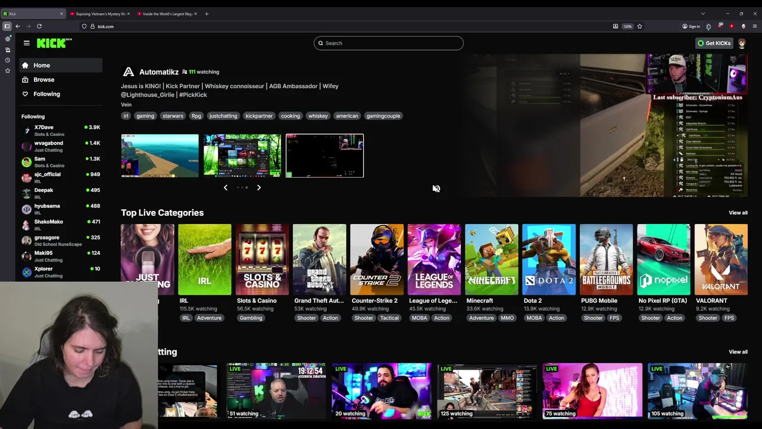
Task: Open live stream with 75 watching
Action: pyautogui.click(x=592, y=390)
